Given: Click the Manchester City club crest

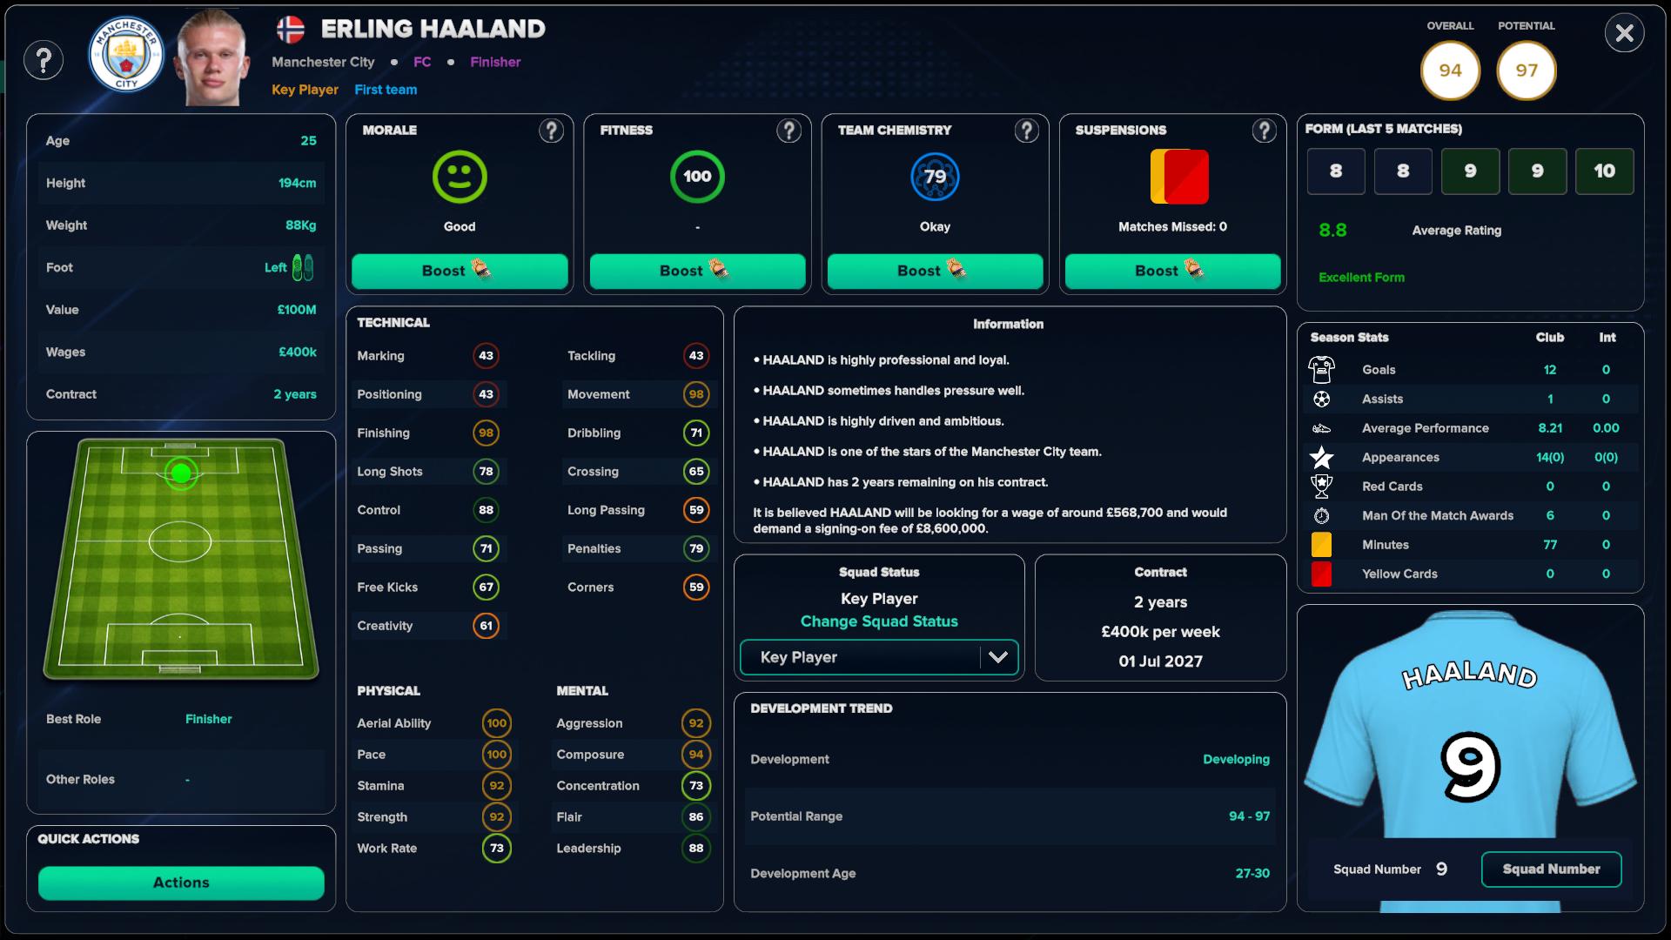Looking at the screenshot, I should coord(126,56).
